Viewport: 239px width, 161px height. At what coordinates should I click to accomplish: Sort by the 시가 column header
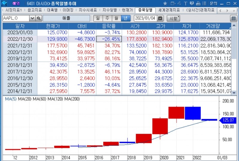pyautogui.click(x=135, y=26)
